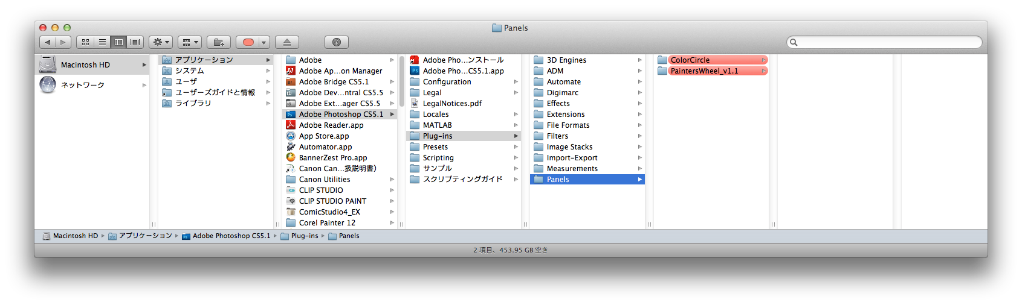The image size is (1022, 305).
Task: Switch to icon view
Action: (x=85, y=42)
